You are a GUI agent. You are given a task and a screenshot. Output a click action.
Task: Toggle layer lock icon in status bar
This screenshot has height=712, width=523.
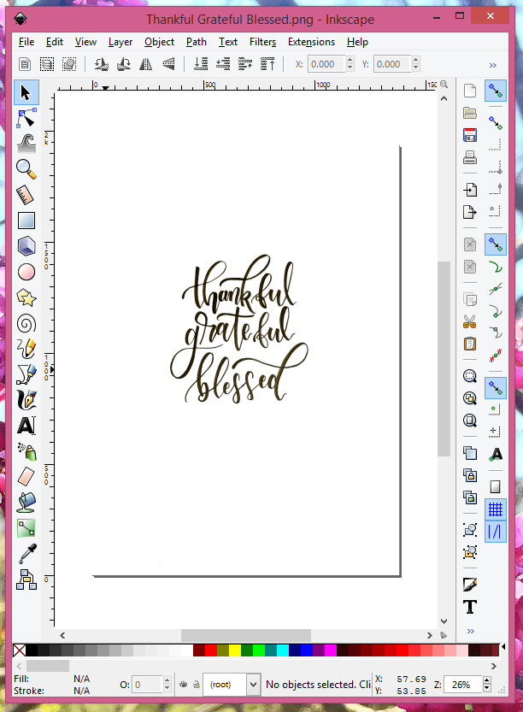[197, 685]
